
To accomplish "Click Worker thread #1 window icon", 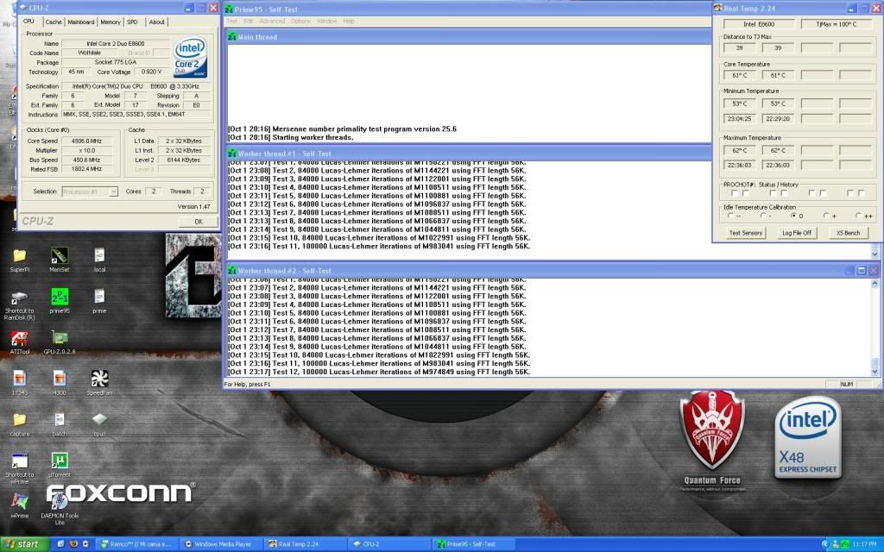I will pos(231,154).
